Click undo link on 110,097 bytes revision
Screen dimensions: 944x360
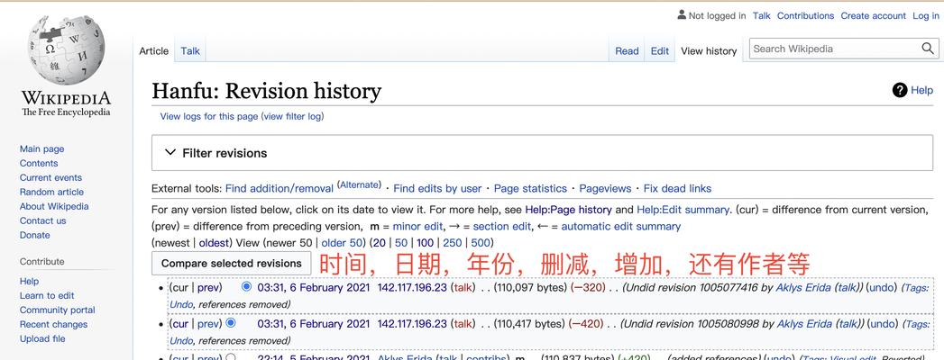point(883,287)
